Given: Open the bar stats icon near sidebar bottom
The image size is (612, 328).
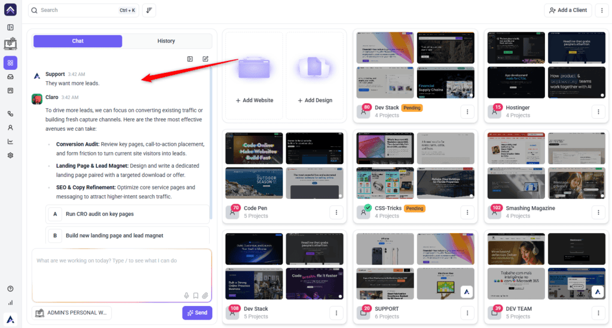Looking at the screenshot, I should [11, 303].
